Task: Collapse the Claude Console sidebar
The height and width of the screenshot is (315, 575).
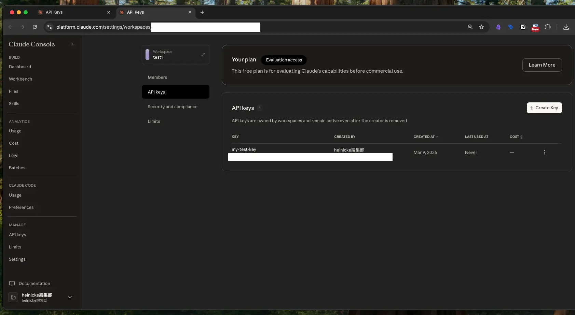Action: [x=72, y=44]
